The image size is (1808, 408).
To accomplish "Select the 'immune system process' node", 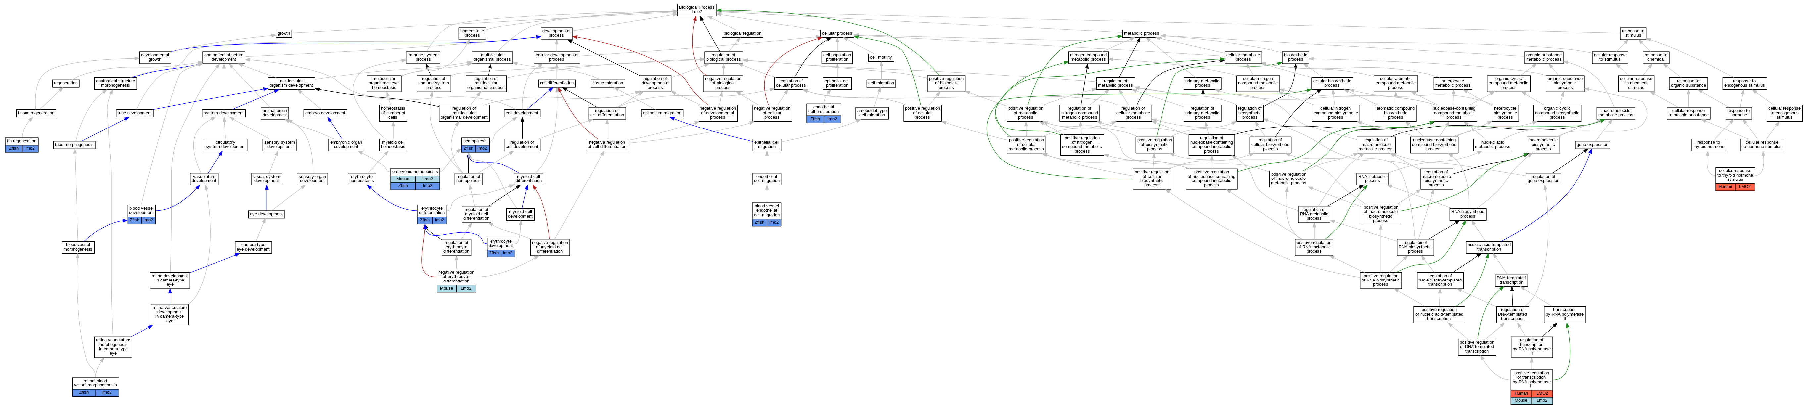I will pyautogui.click(x=423, y=58).
